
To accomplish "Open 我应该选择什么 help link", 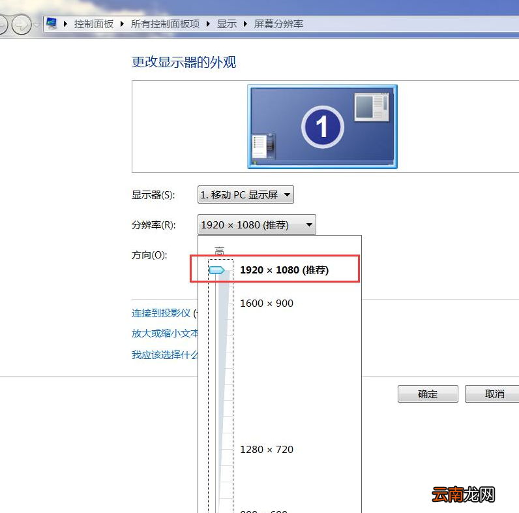I will (x=164, y=354).
